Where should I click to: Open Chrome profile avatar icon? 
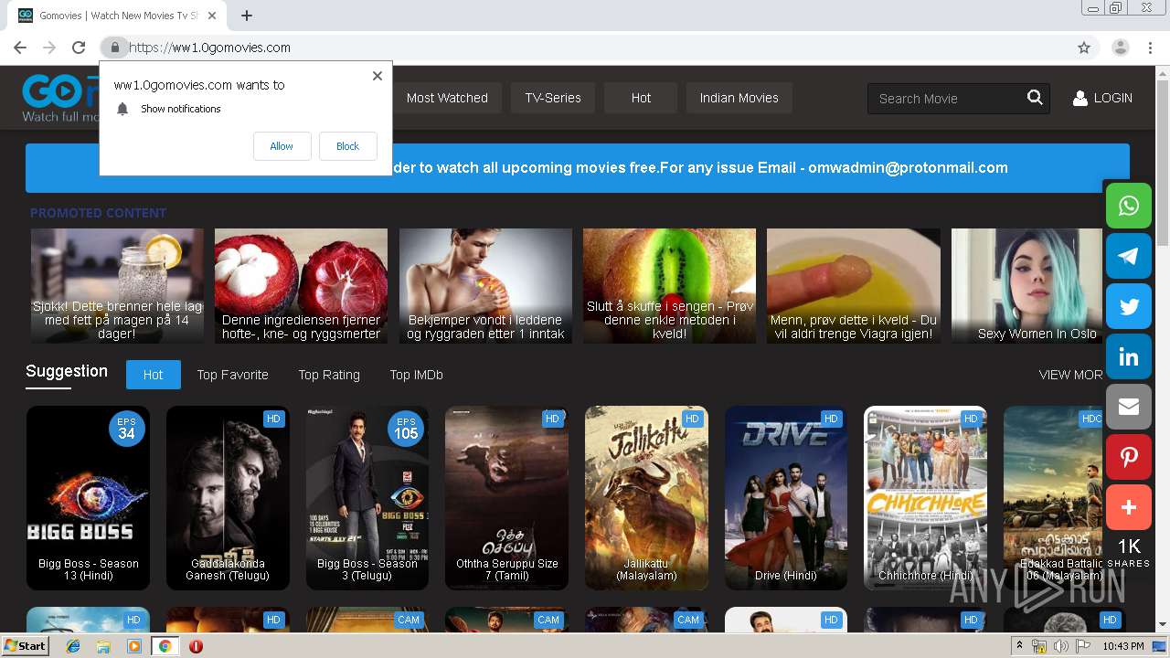[x=1121, y=48]
